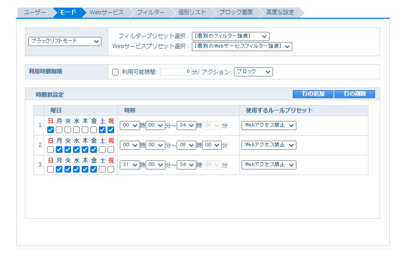The height and width of the screenshot is (253, 406).
Task: Uncheck Tuesday (火) in row 3
Action: click(68, 169)
